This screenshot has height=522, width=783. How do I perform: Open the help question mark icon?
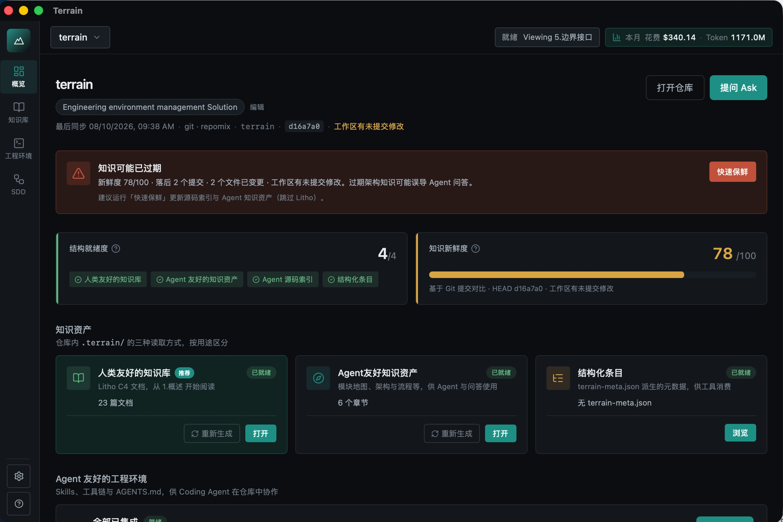(x=19, y=504)
